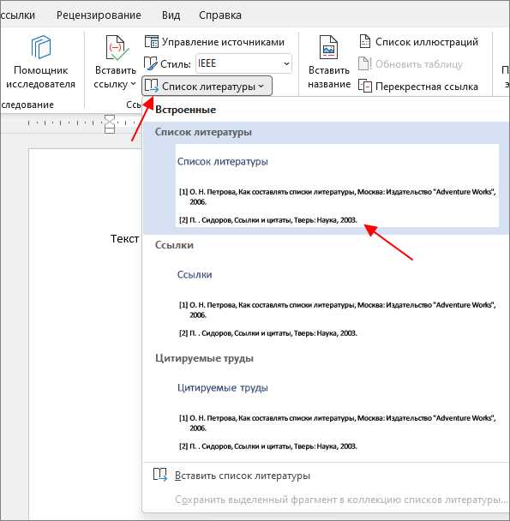Click the Управление источниками icon
Viewport: 510px width, 521px height.
(x=151, y=42)
